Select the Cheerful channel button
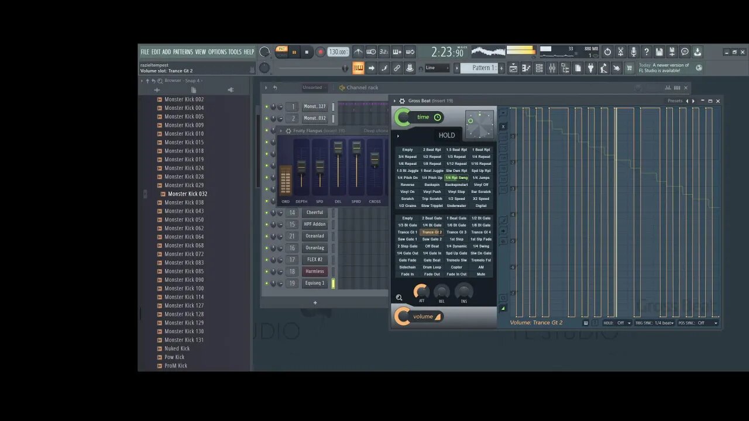This screenshot has width=749, height=421. (315, 212)
